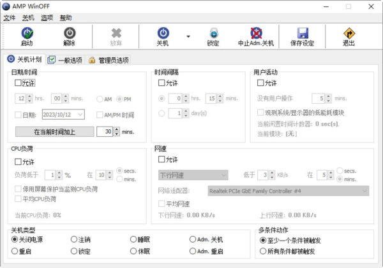This screenshot has height=268, width=383.
Task: Expand the 2023/10/12 date picker
Action: pyautogui.click(x=79, y=115)
